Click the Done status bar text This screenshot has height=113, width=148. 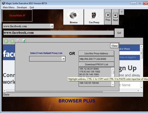[x=6, y=95]
